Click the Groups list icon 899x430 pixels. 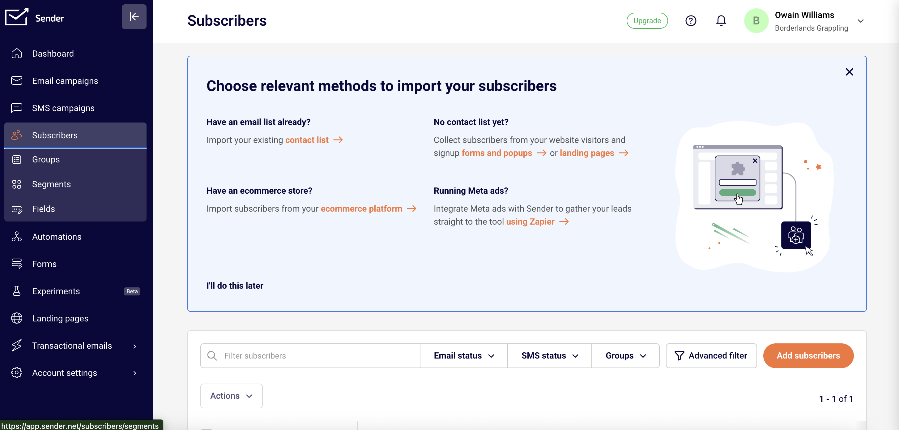16,160
